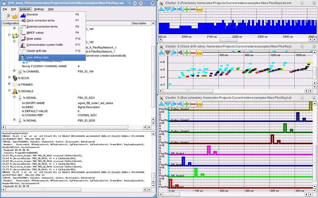Click the X11 icon of Precision window title
This screenshot has width=318, height=198.
pyautogui.click(x=161, y=3)
